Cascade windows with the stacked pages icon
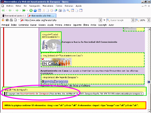 [77, 10]
